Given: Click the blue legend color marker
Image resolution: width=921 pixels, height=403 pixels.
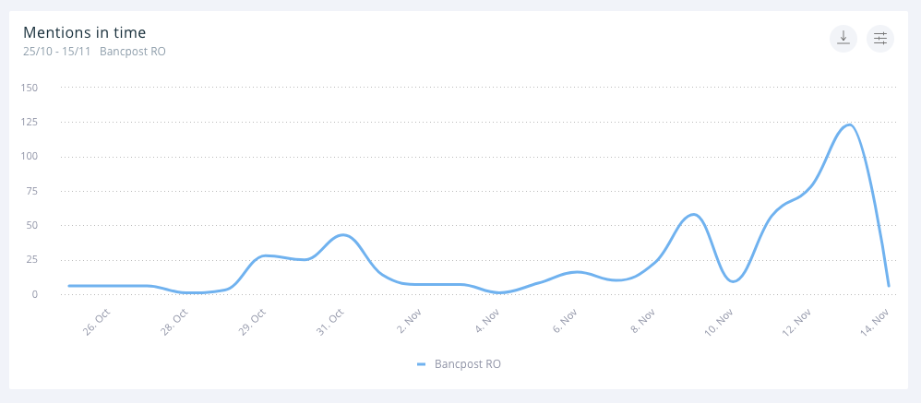Looking at the screenshot, I should coord(422,364).
